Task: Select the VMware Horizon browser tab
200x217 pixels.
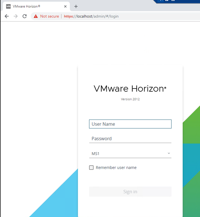Action: pos(37,6)
